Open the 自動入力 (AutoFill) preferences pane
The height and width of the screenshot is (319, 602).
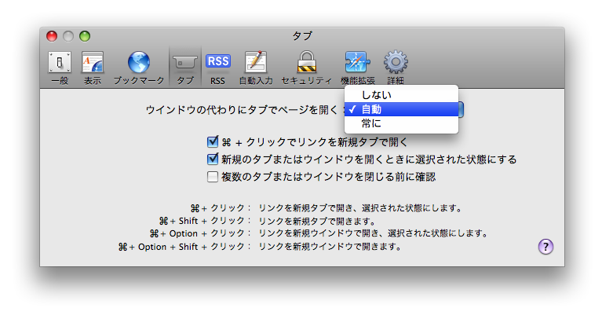pyautogui.click(x=256, y=66)
